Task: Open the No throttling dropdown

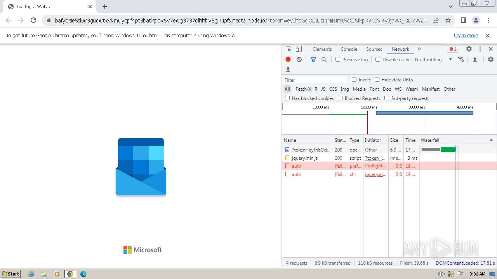Action: 433,60
